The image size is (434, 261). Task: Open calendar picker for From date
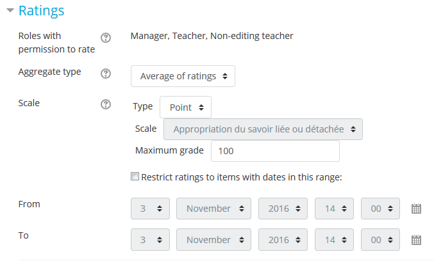pos(416,209)
